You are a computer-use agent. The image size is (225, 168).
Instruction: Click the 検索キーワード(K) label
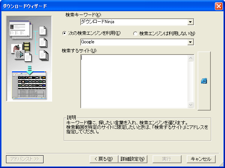coord(83,15)
